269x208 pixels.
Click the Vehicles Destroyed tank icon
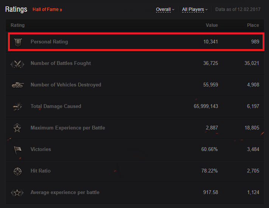[x=18, y=85]
